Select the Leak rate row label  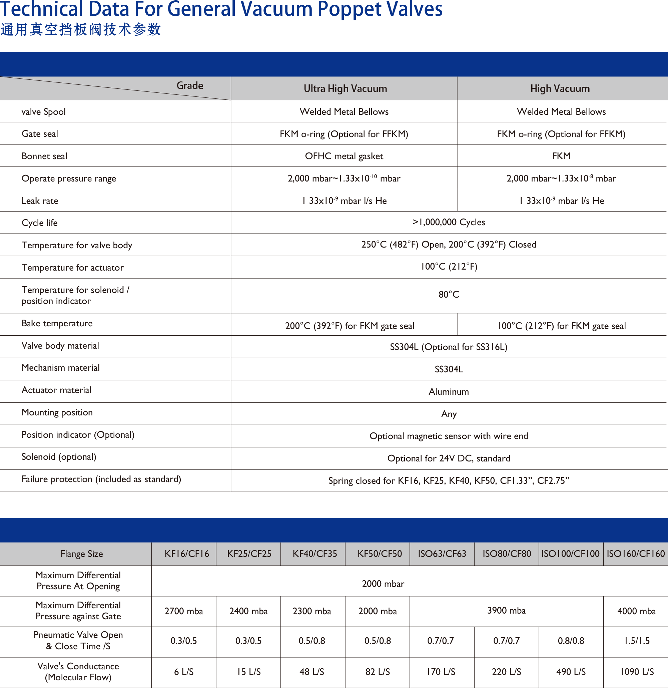40,201
